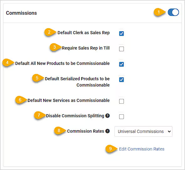Click the orange marker numbered 8
The width and height of the screenshot is (185, 170).
pos(60,130)
